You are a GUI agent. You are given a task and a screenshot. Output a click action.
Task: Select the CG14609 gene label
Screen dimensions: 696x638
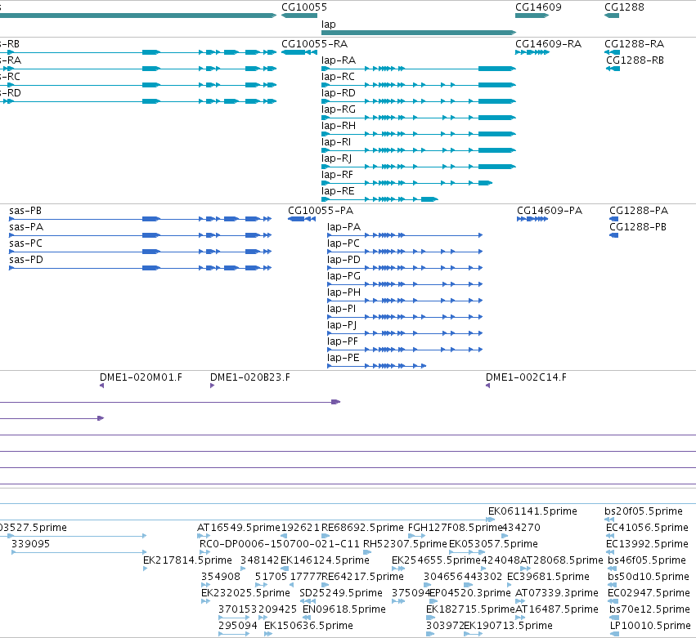point(538,7)
